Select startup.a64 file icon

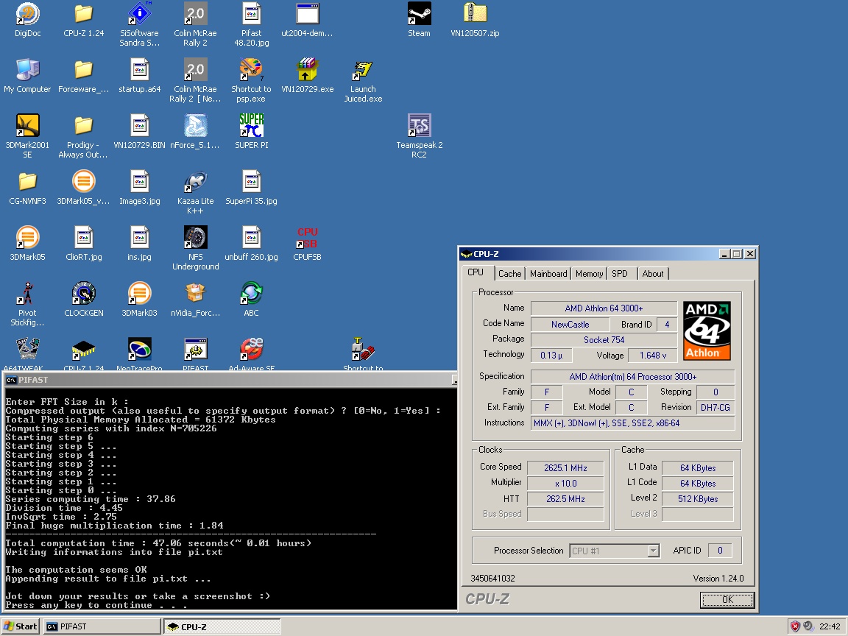[x=140, y=77]
